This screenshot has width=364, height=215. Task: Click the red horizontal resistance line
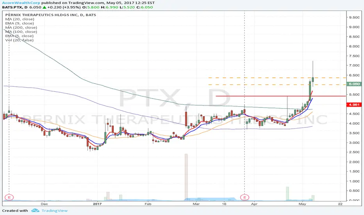281,96
